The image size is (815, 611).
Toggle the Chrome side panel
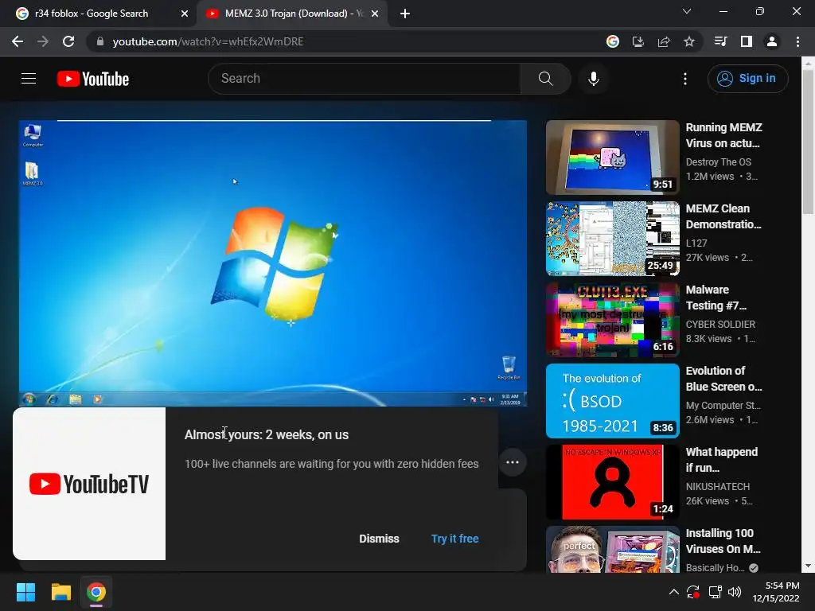coord(747,41)
